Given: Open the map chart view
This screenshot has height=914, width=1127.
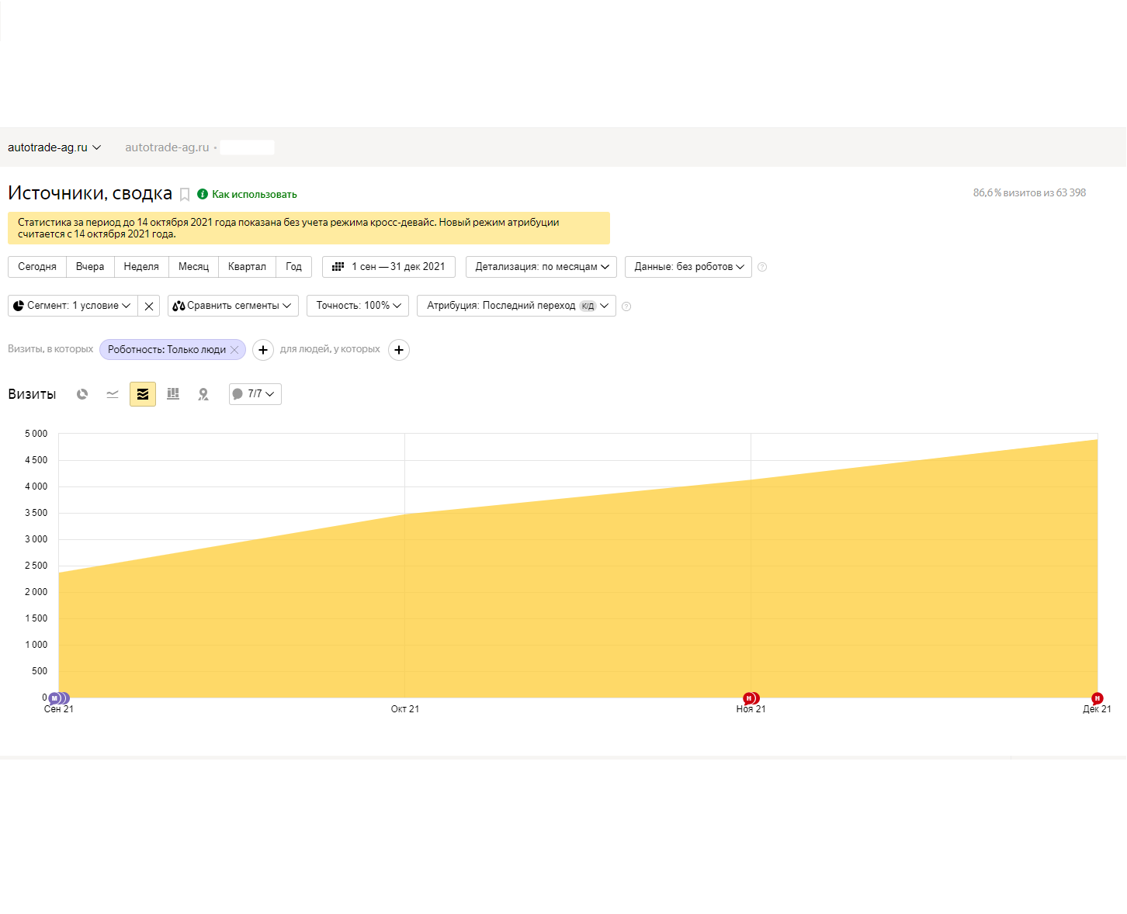Looking at the screenshot, I should click(203, 394).
